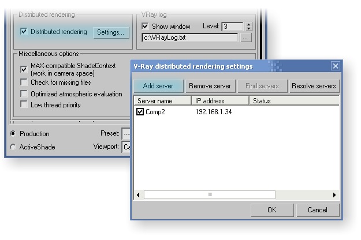
Task: Click the Add server button
Action: coord(158,86)
